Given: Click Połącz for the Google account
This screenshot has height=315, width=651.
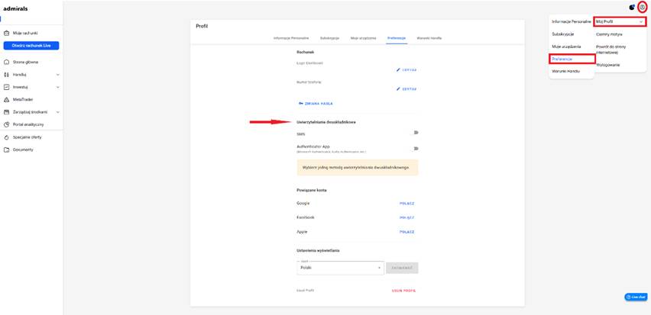Looking at the screenshot, I should (x=406, y=204).
